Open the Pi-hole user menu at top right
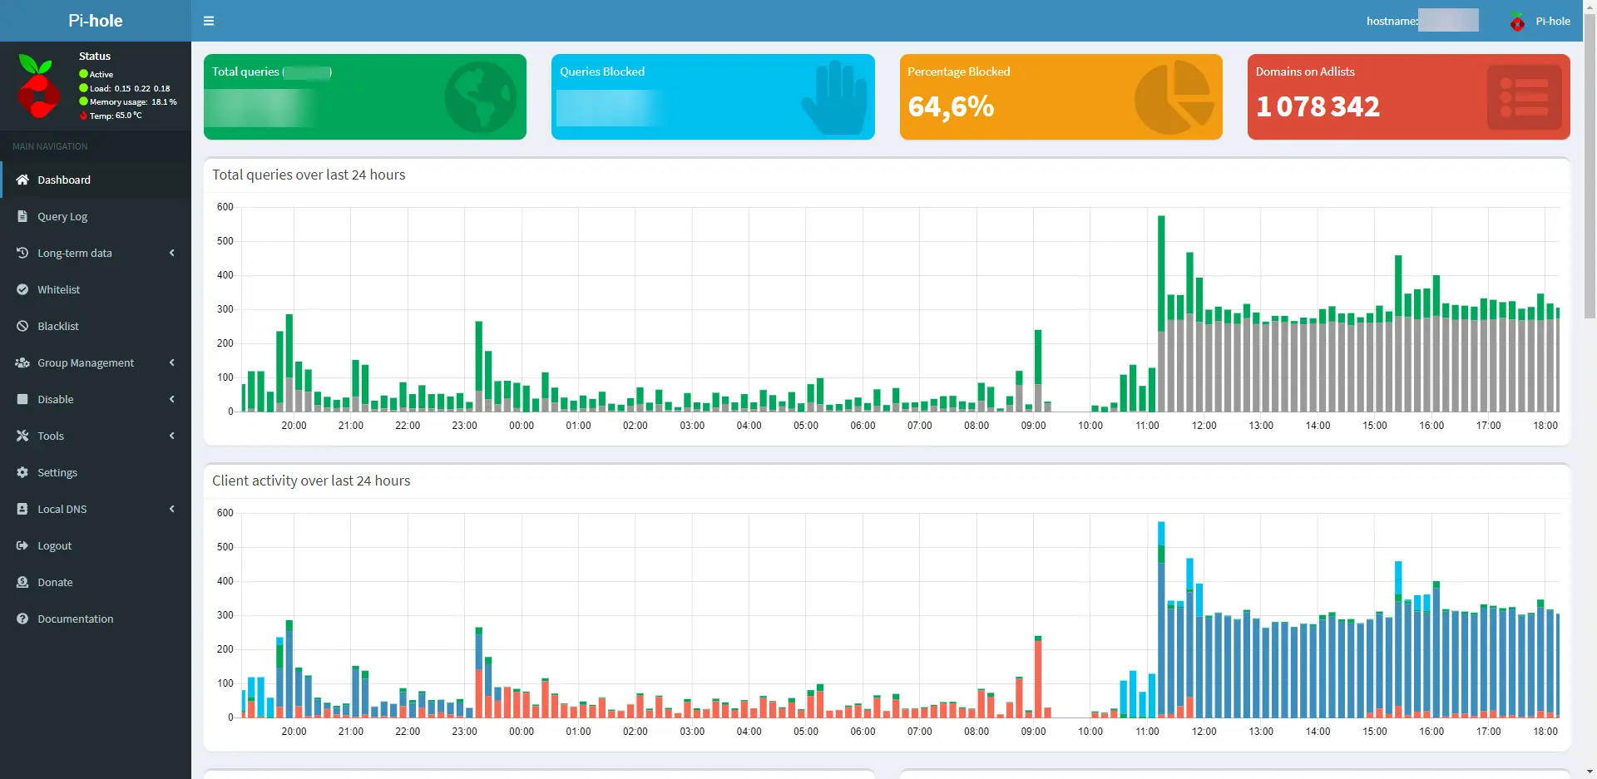The height and width of the screenshot is (779, 1597). [1540, 21]
